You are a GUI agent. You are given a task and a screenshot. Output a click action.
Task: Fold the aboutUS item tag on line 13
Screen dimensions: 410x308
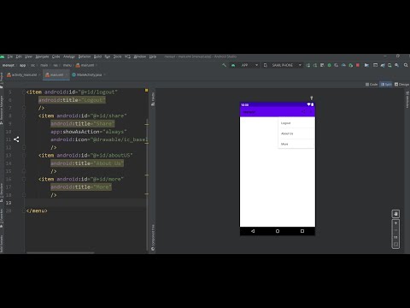point(24,156)
